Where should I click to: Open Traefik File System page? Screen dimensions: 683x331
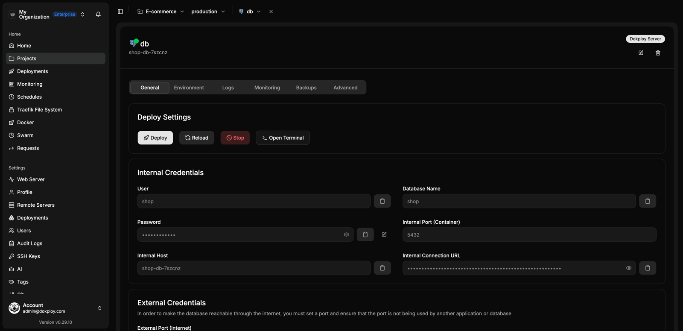tap(55, 110)
